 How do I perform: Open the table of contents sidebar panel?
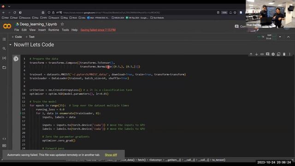click(4, 39)
